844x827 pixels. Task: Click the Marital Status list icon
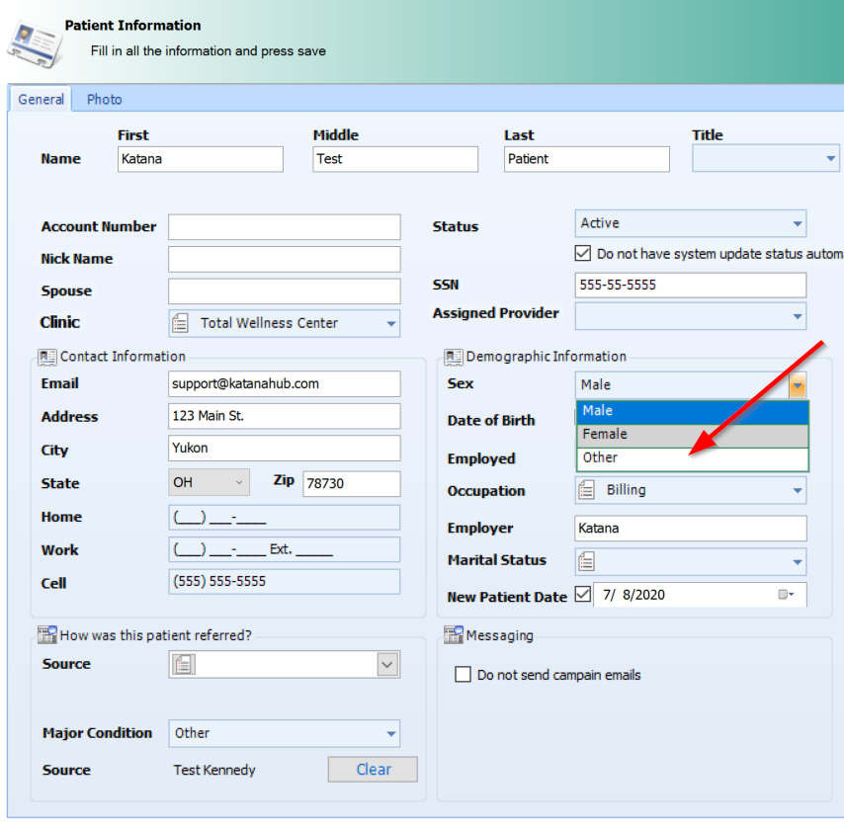[x=586, y=562]
